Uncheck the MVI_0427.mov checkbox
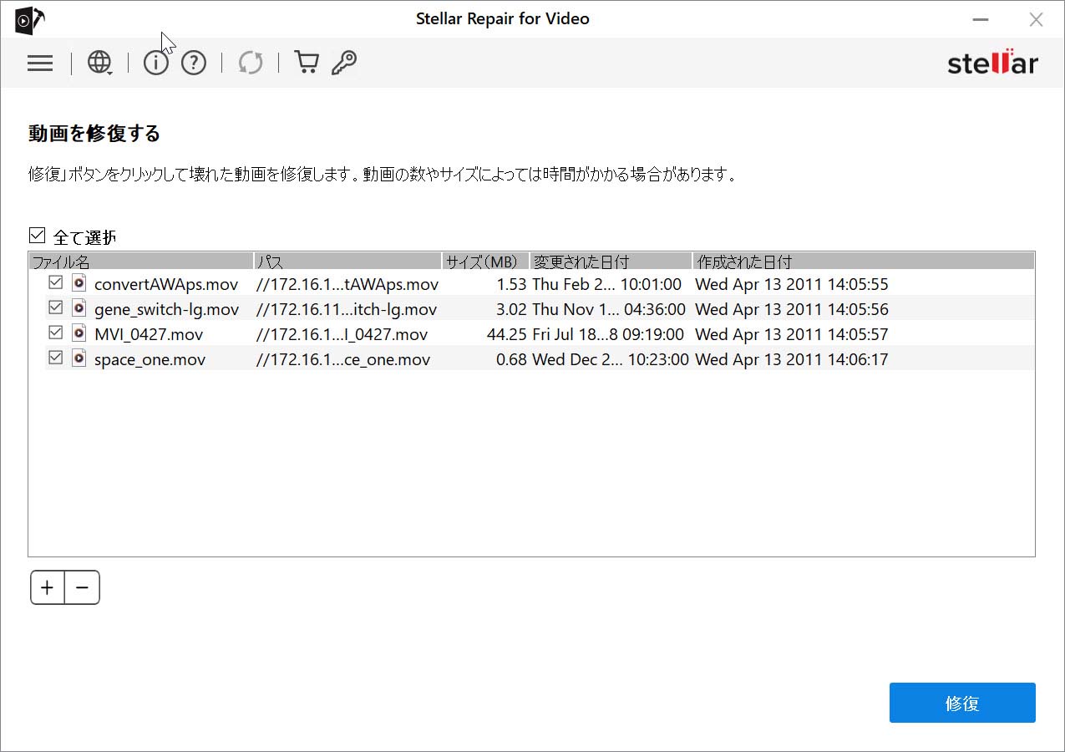Image resolution: width=1065 pixels, height=752 pixels. tap(56, 333)
